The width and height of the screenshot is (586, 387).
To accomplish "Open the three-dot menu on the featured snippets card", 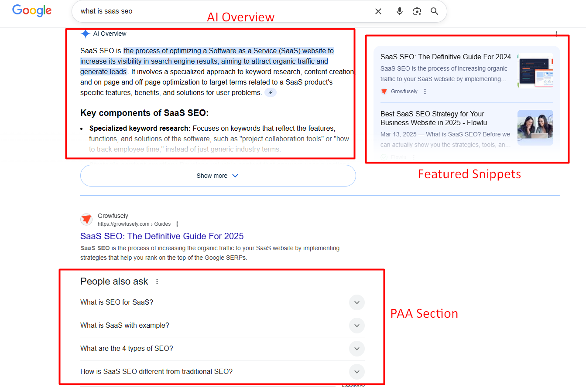I will tap(556, 33).
